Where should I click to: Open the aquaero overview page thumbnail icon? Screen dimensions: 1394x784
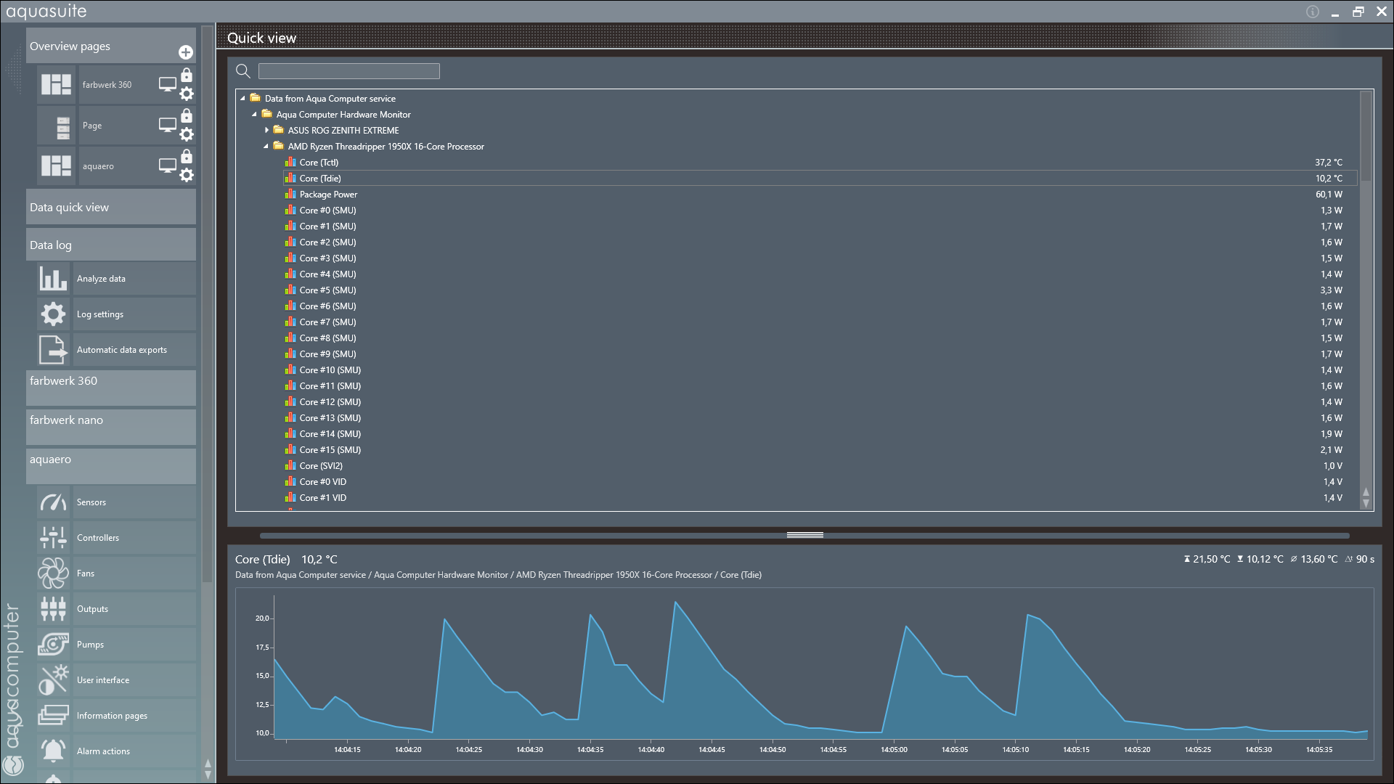click(56, 166)
